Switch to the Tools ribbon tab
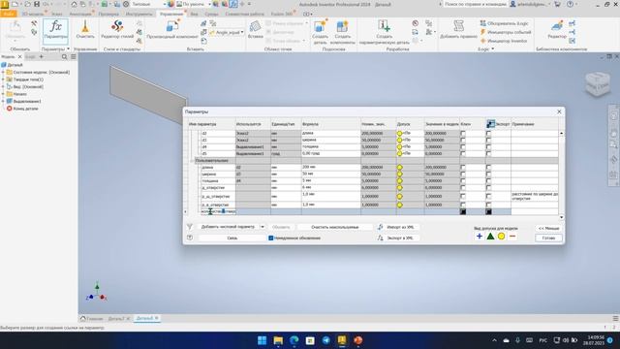 pyautogui.click(x=139, y=14)
